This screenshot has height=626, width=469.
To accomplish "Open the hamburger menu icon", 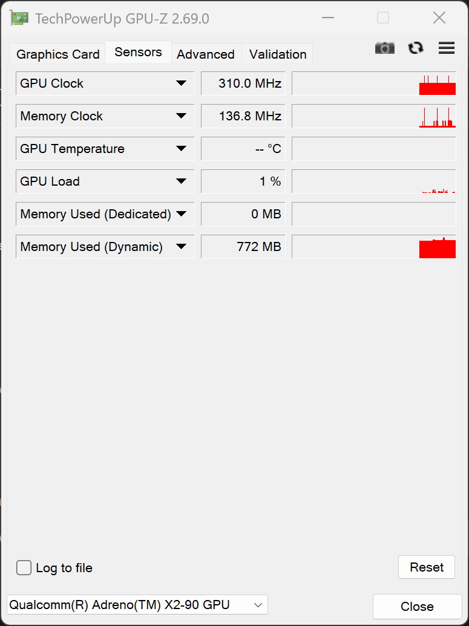I will [447, 48].
